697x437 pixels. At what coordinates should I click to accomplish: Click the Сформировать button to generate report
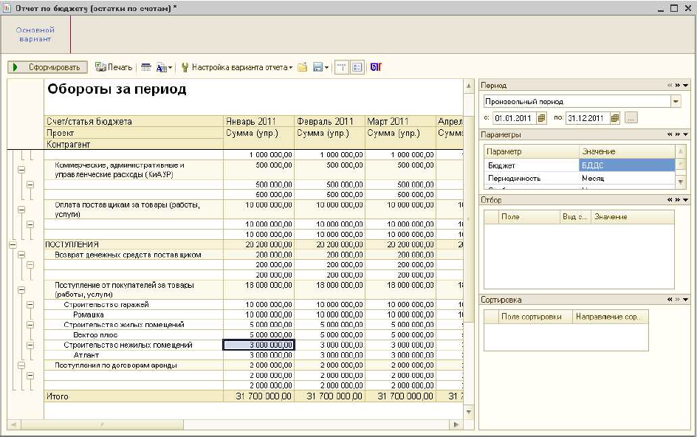pos(48,67)
